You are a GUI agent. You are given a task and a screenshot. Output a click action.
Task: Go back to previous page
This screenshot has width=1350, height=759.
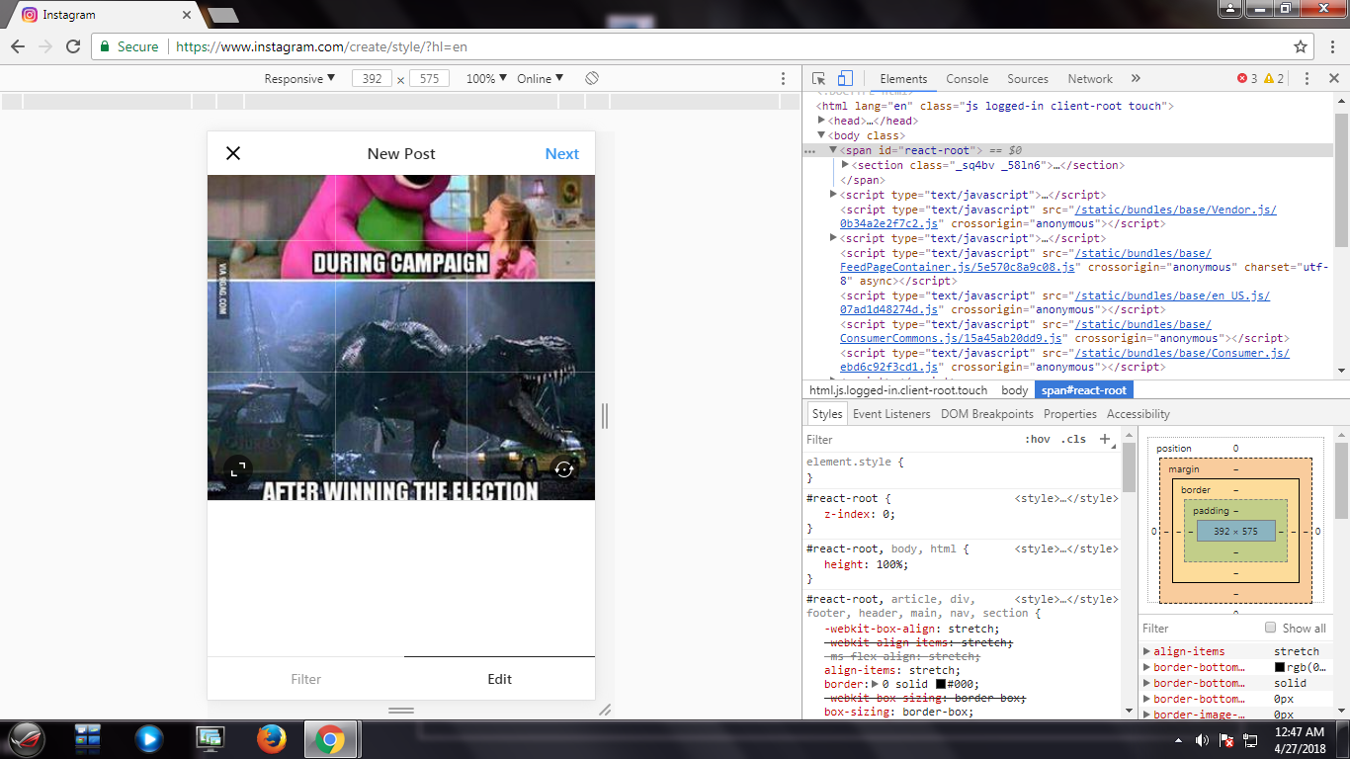[x=18, y=46]
